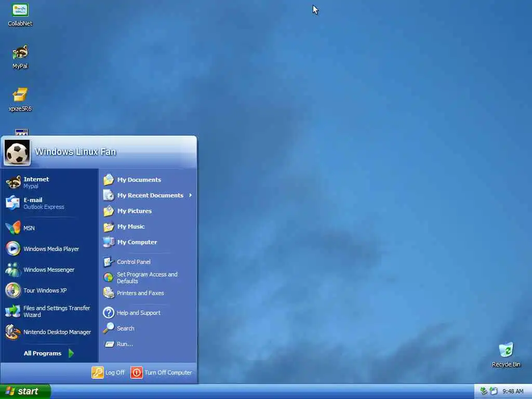Viewport: 532px width, 399px height.
Task: Click the Printers and Faxes label
Action: click(140, 293)
